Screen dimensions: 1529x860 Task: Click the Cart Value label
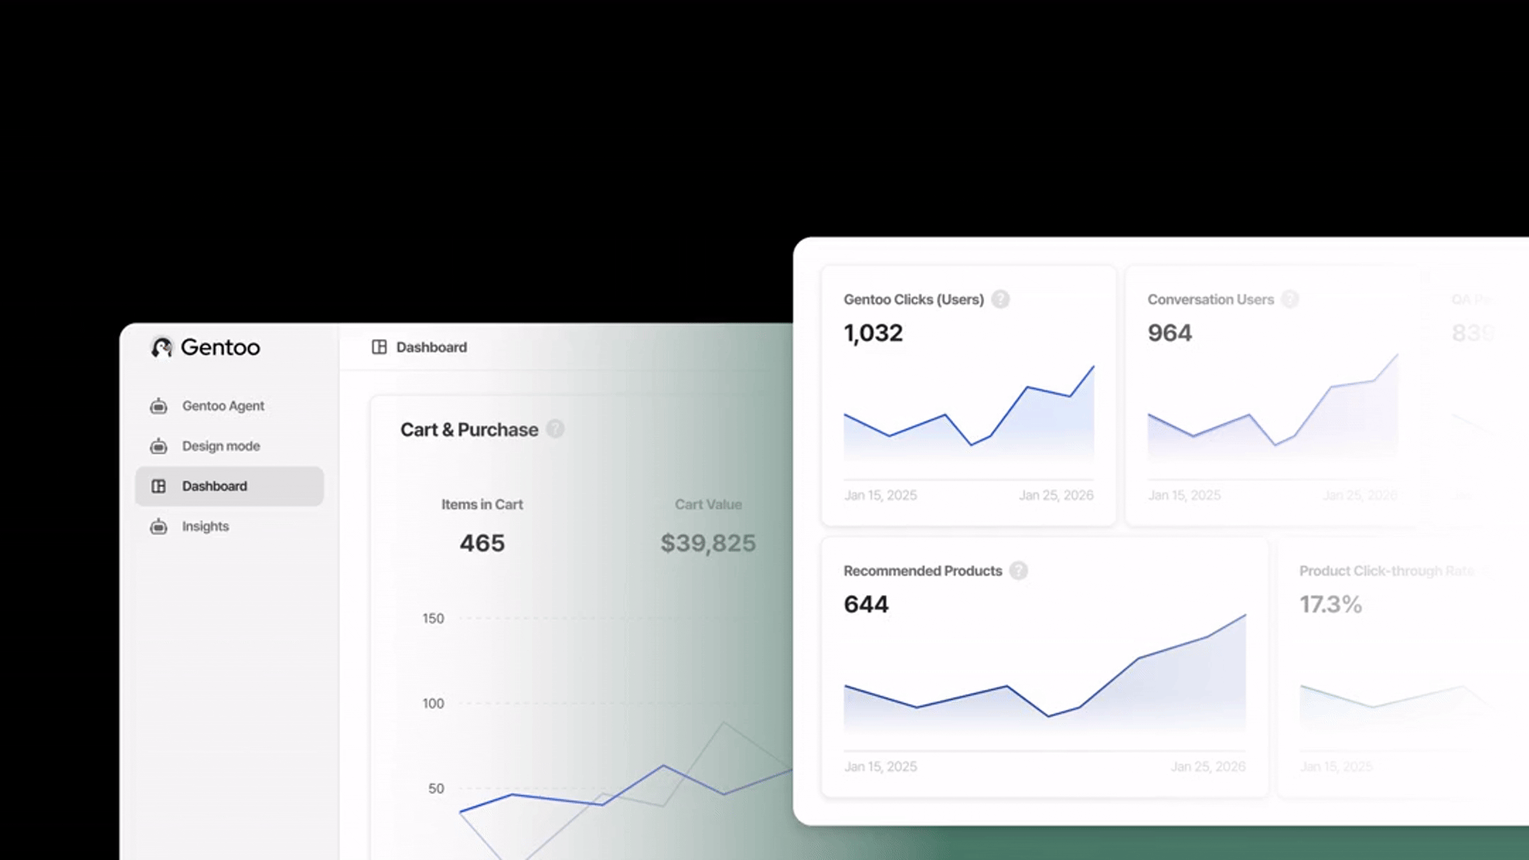click(708, 504)
